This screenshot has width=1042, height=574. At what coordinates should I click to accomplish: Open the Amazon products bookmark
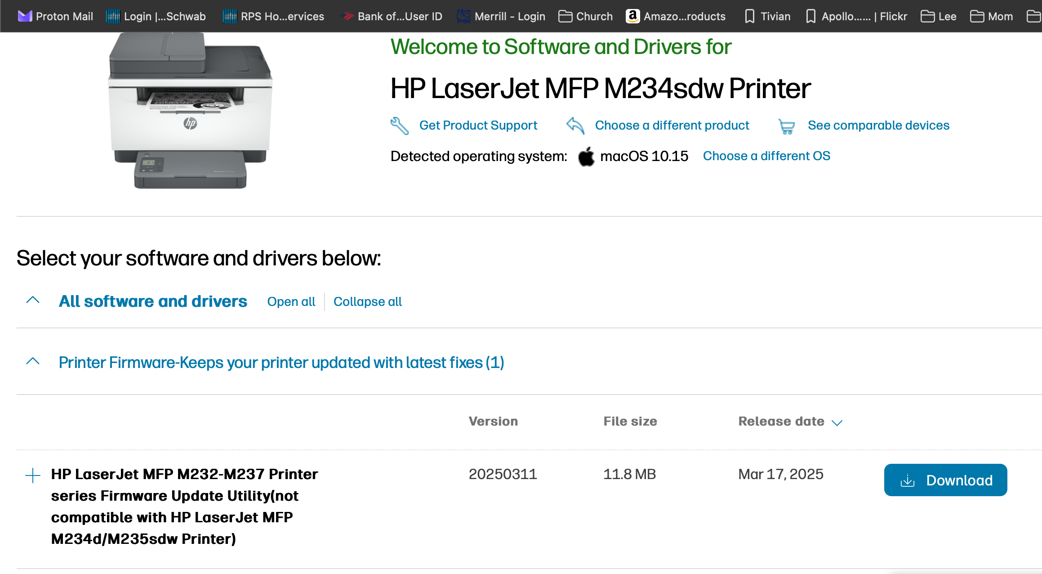click(676, 17)
